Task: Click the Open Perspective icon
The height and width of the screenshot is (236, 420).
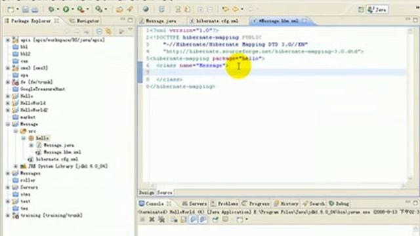Action: tap(361, 10)
